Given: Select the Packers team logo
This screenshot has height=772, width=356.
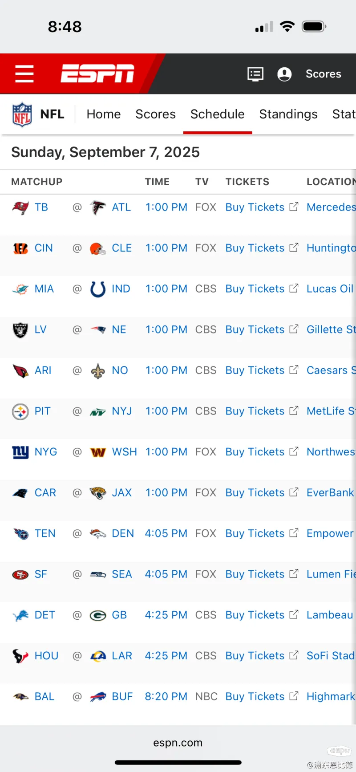Looking at the screenshot, I should coord(97,615).
